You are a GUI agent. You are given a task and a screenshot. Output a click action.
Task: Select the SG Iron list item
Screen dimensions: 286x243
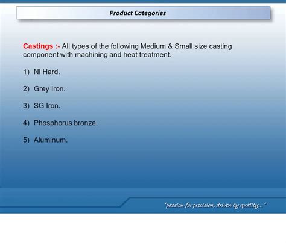47,106
